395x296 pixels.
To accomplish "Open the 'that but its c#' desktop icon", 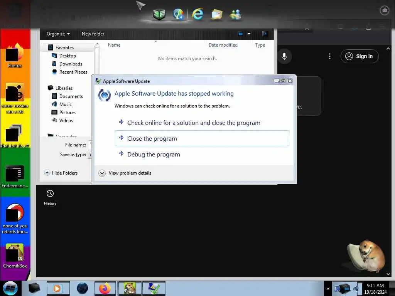I will click(x=15, y=136).
